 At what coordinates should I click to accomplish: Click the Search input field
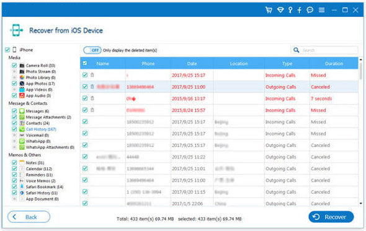[324, 50]
